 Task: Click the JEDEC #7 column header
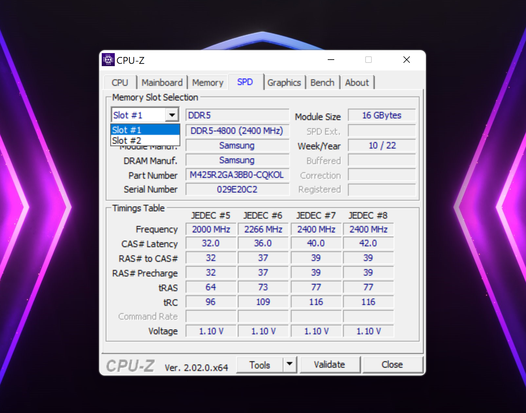tap(316, 216)
